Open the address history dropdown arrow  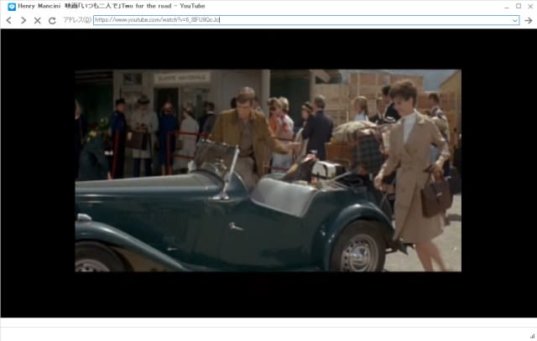point(514,20)
